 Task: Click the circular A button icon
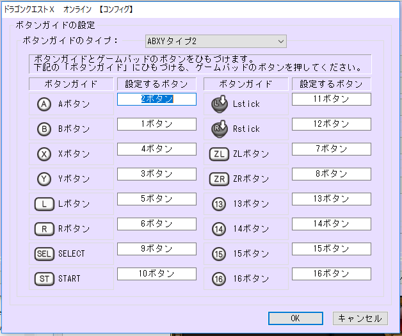tap(44, 104)
